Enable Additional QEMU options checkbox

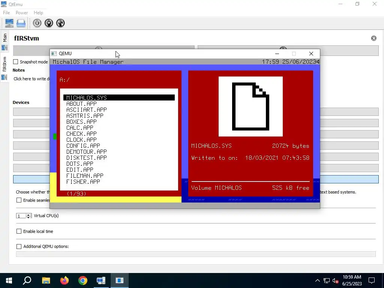tap(19, 246)
